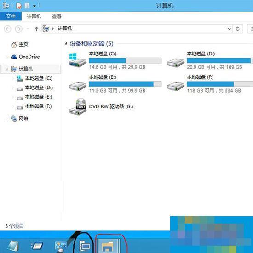Viewport: 253px width, 253px height.
Task: Click the home icon beside 主页
Action: pos(14,45)
